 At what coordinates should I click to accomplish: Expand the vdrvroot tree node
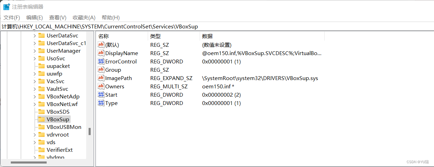pos(34,135)
